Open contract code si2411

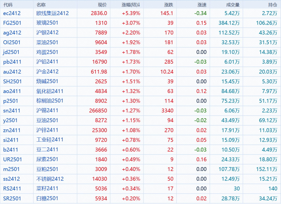pos(11,140)
